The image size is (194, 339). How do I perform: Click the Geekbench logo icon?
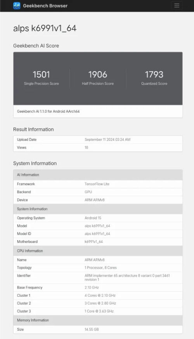[x=17, y=6]
